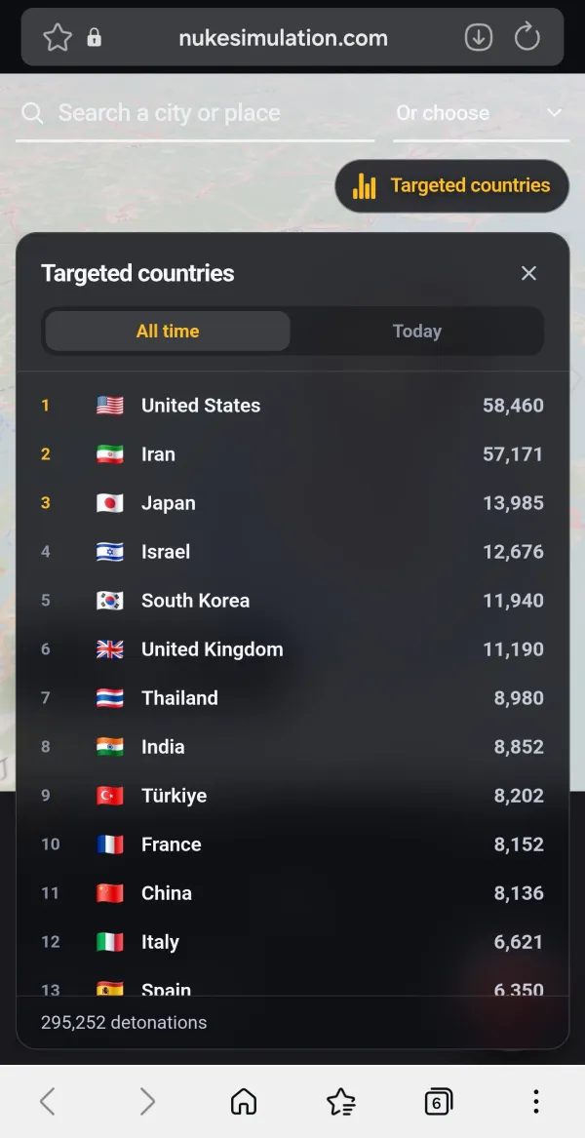
Task: Bookmark page with the star icon
Action: coord(58,38)
